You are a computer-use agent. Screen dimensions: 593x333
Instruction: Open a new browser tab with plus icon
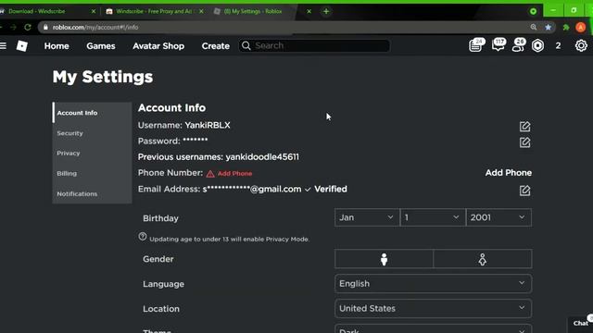pyautogui.click(x=326, y=11)
